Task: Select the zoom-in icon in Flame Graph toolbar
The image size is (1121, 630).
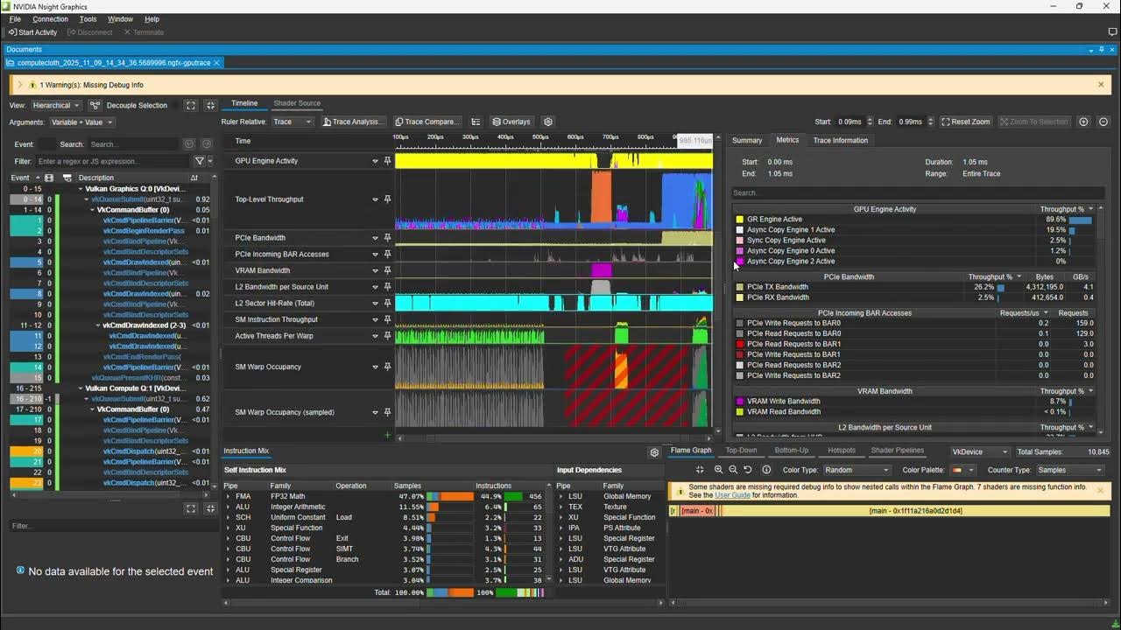Action: click(717, 470)
